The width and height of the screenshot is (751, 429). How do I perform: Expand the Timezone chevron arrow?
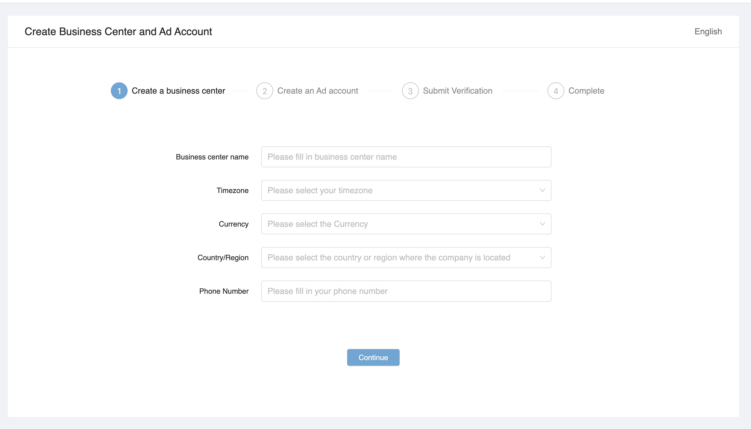542,190
